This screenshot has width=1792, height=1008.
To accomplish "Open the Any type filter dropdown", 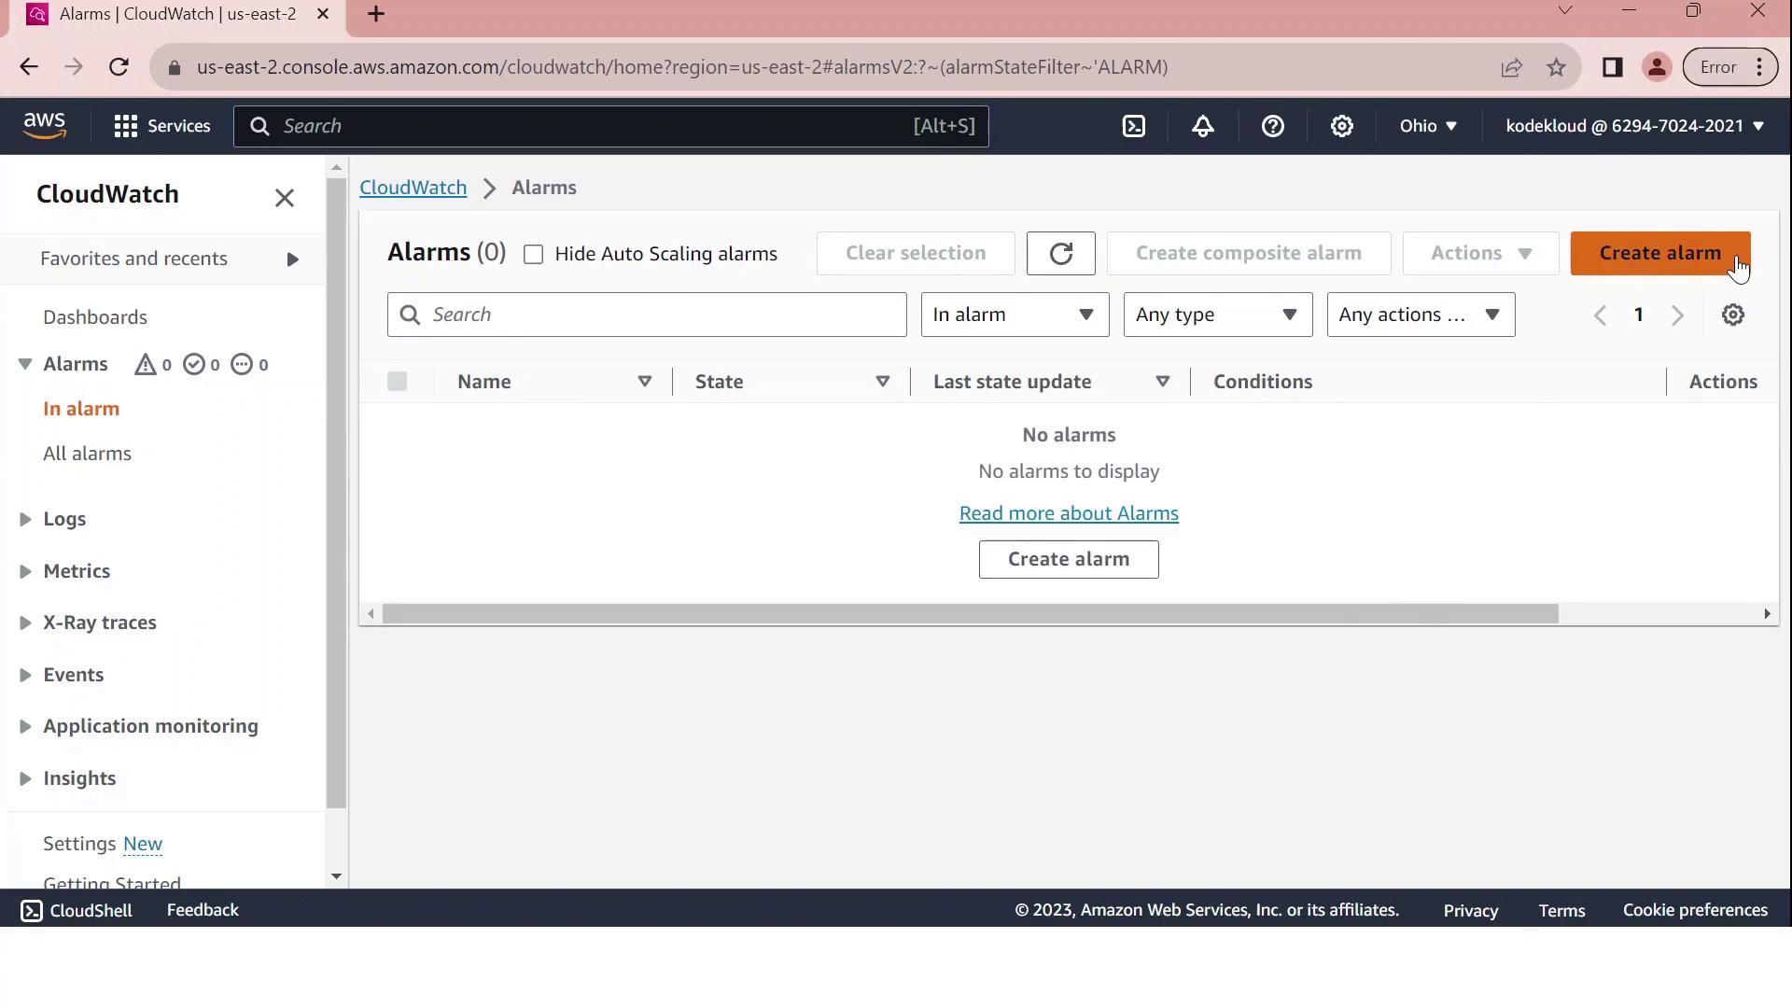I will click(1217, 315).
